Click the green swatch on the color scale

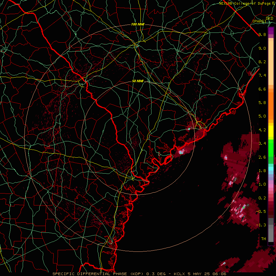(x=271, y=148)
